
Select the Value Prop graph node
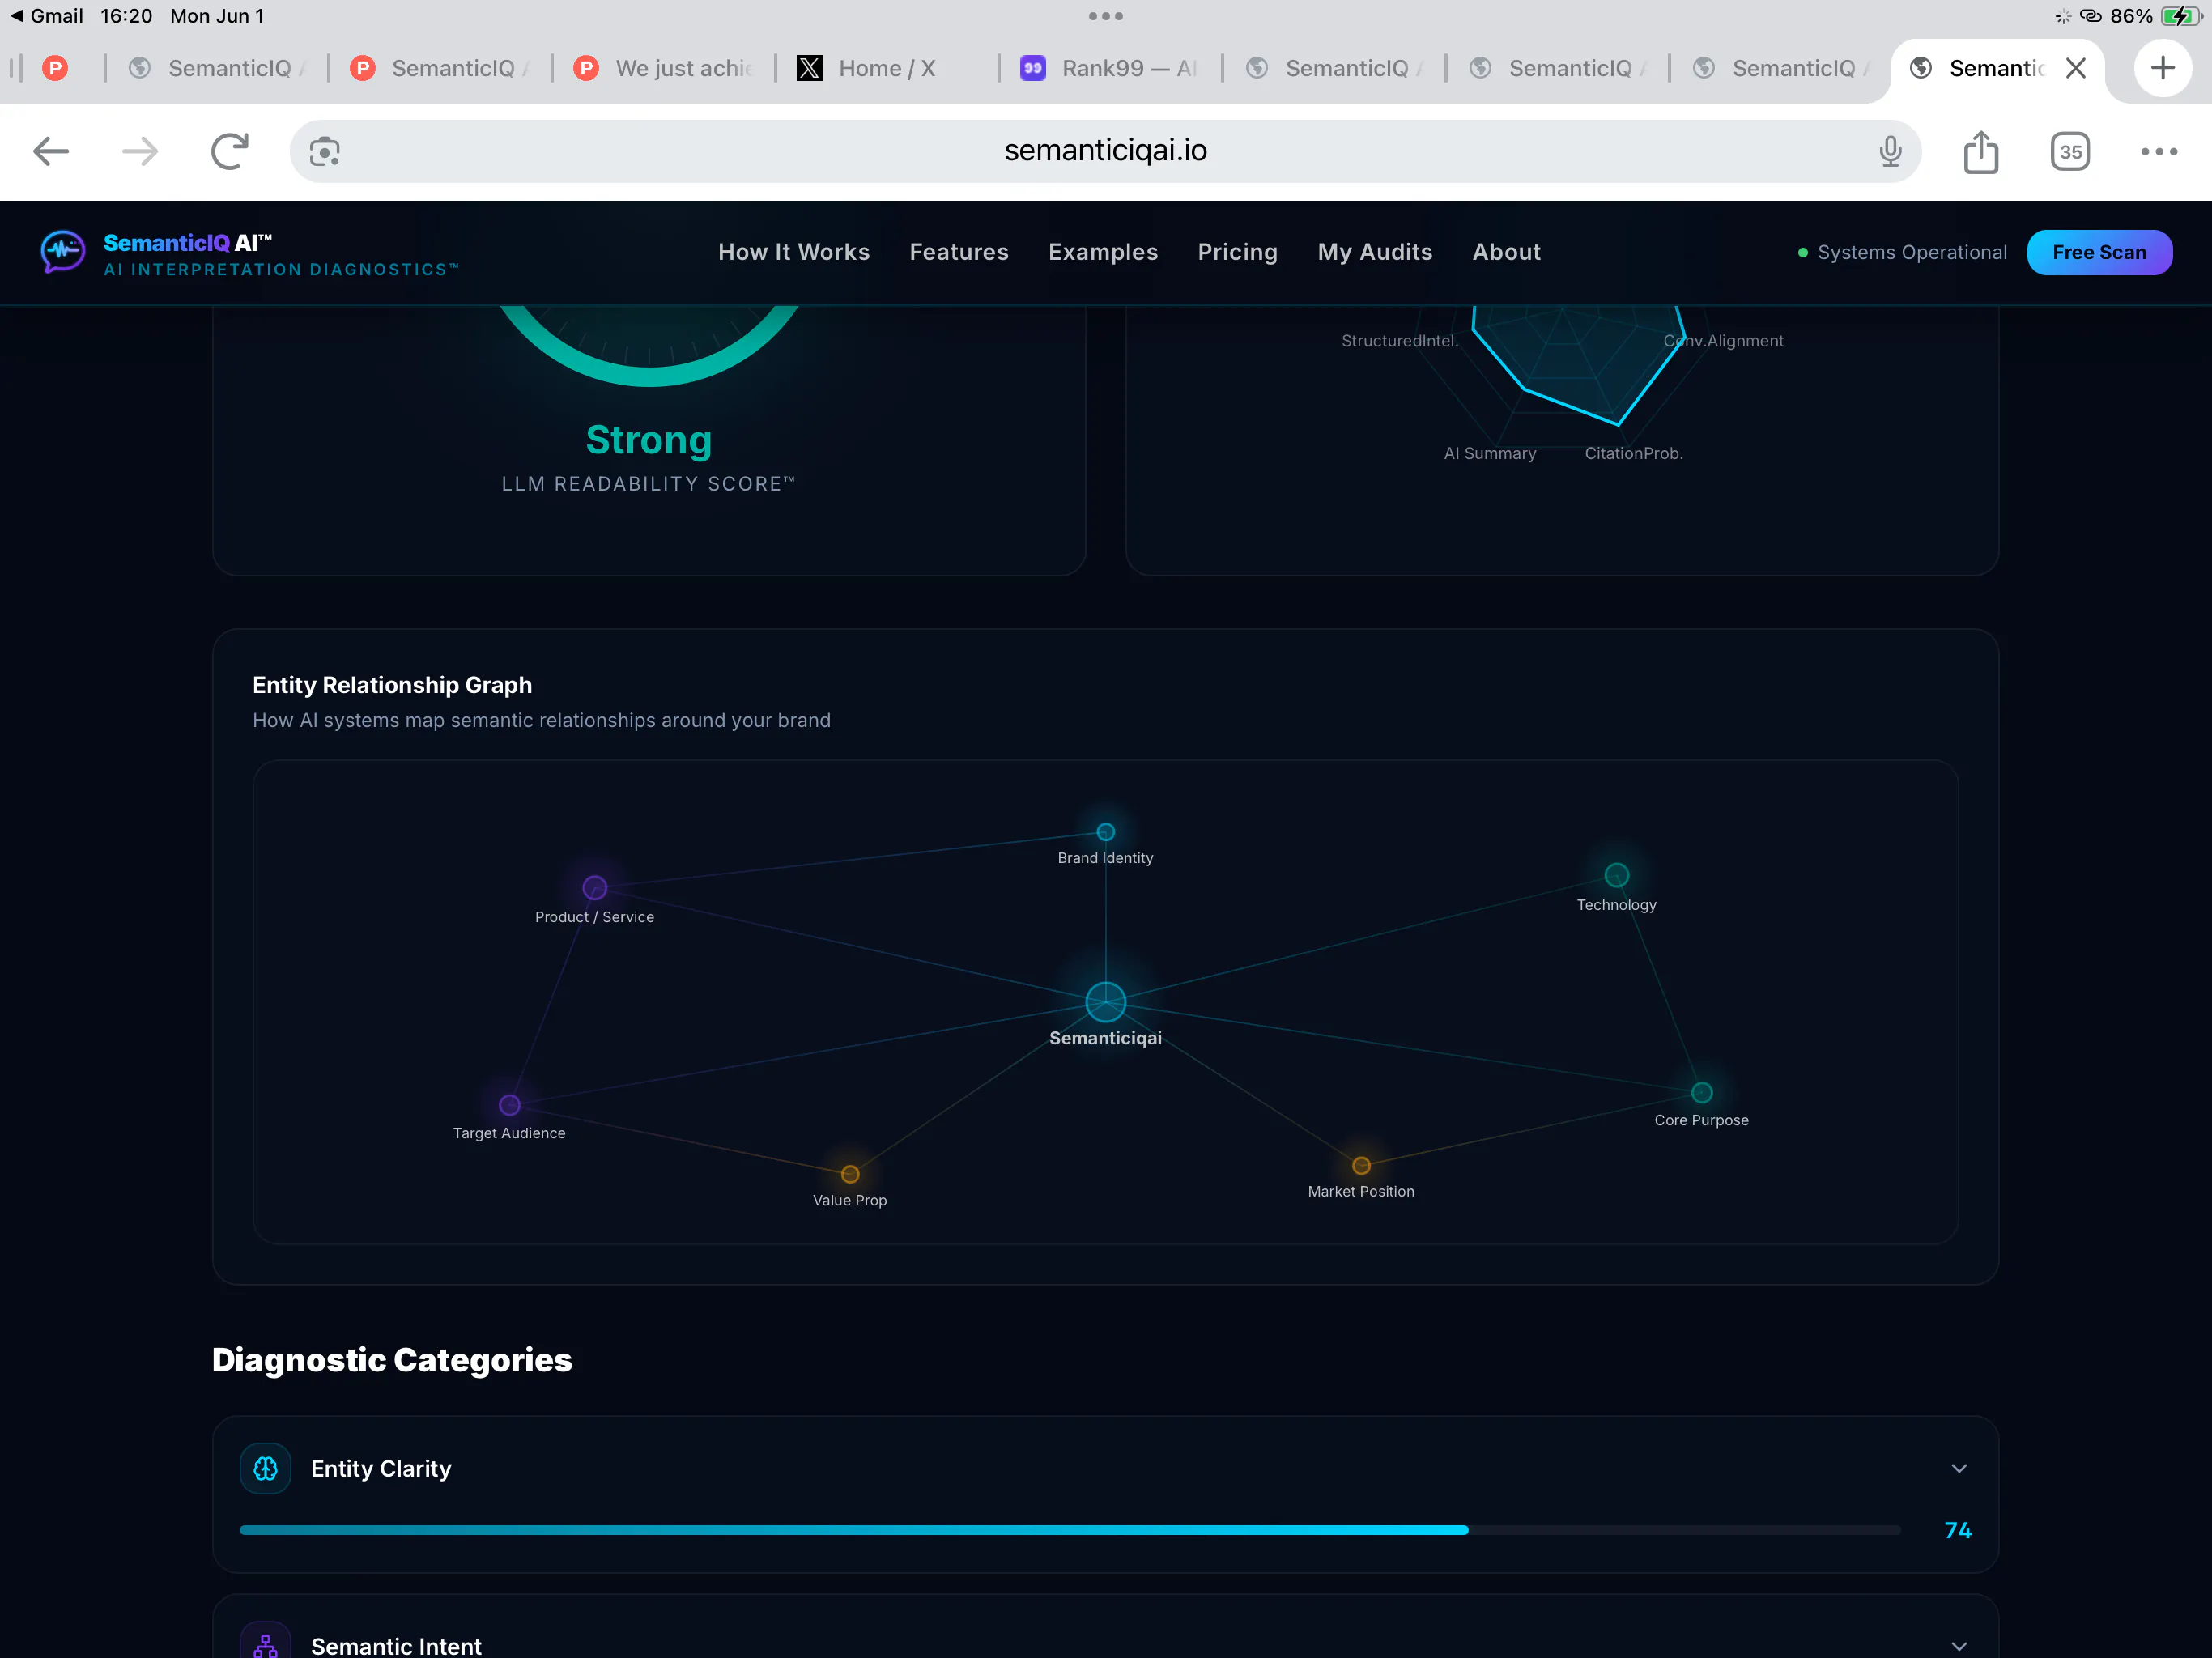(x=850, y=1174)
